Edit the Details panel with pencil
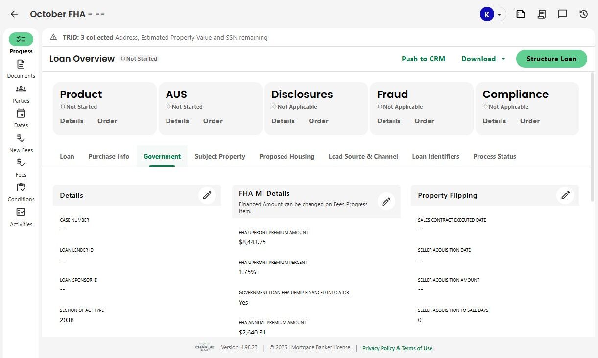 click(x=207, y=195)
